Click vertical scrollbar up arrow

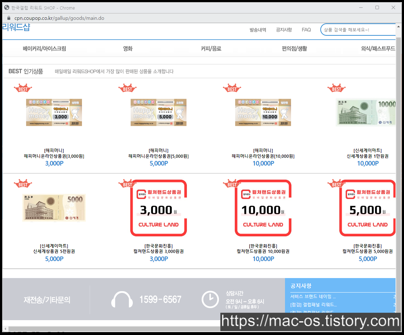pos(399,27)
